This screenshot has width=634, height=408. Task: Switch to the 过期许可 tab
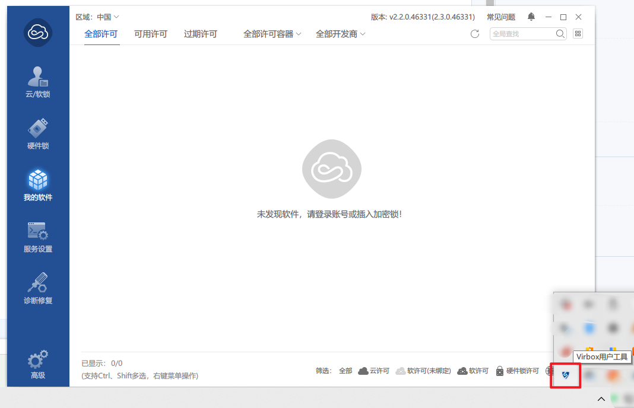[201, 34]
